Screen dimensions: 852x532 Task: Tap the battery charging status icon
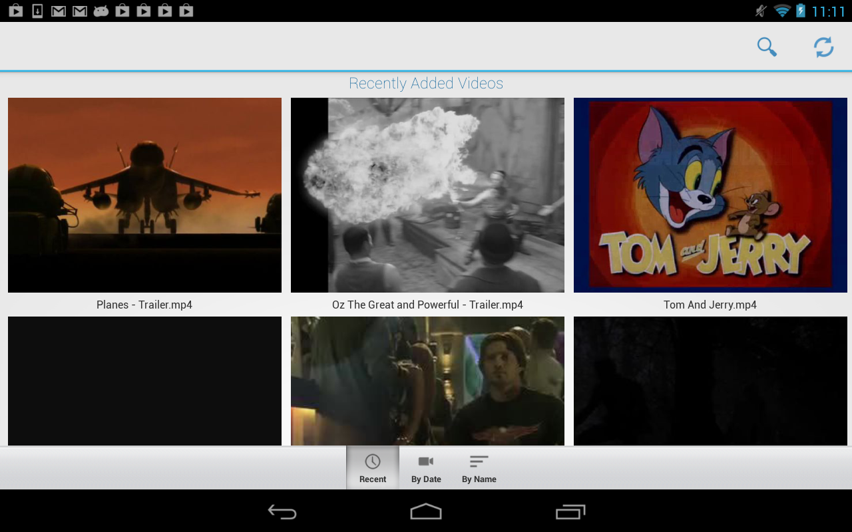[801, 11]
